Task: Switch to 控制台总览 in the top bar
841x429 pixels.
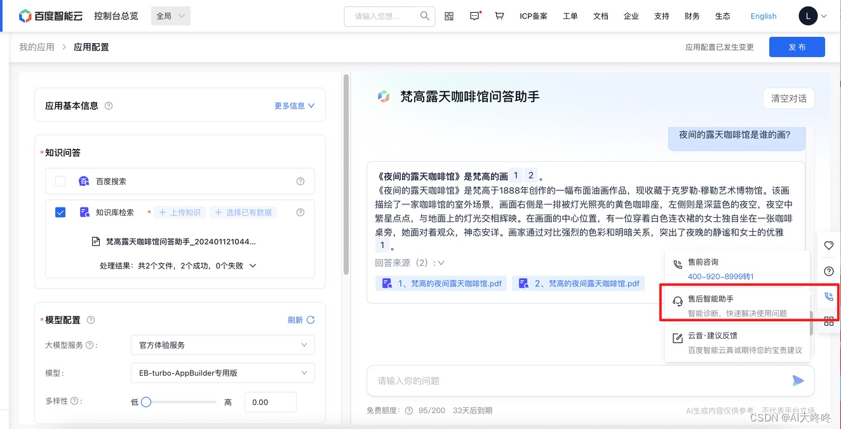Action: [x=116, y=16]
